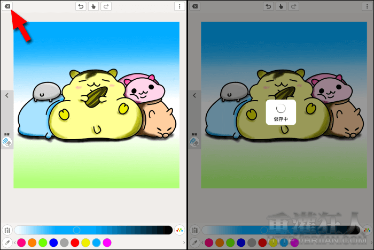The height and width of the screenshot is (250, 374).
Task: Select the hand pan tool in left screen
Action: [x=93, y=6]
